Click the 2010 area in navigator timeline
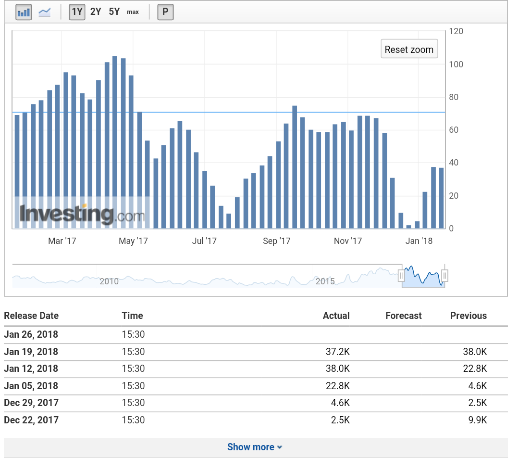The width and height of the screenshot is (519, 458). (x=109, y=281)
